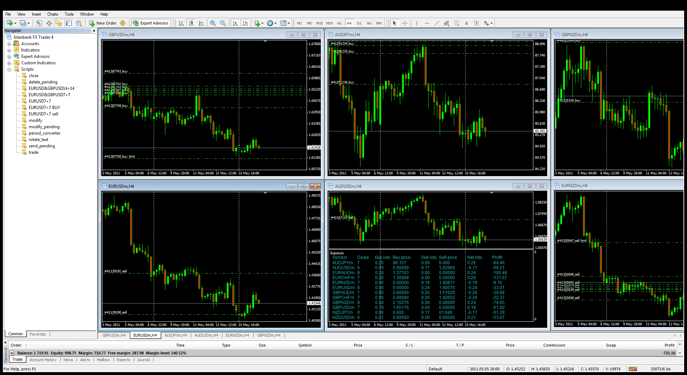Select the Crosshair cursor tool
This screenshot has width=687, height=375.
[x=405, y=23]
